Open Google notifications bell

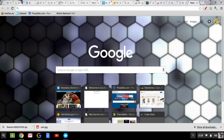(209, 22)
